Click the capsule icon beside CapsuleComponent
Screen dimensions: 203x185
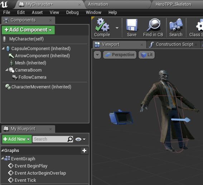tap(8, 49)
